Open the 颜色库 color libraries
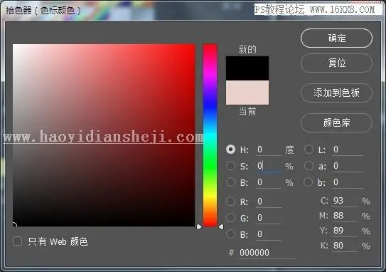 point(336,122)
